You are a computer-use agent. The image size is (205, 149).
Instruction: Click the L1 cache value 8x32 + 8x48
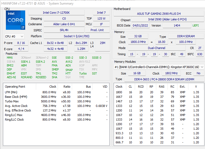[x=55, y=43]
